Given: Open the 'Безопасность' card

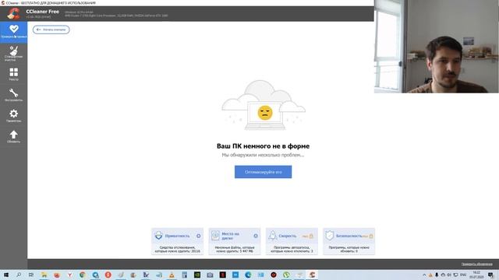Looking at the screenshot, I should tap(349, 241).
